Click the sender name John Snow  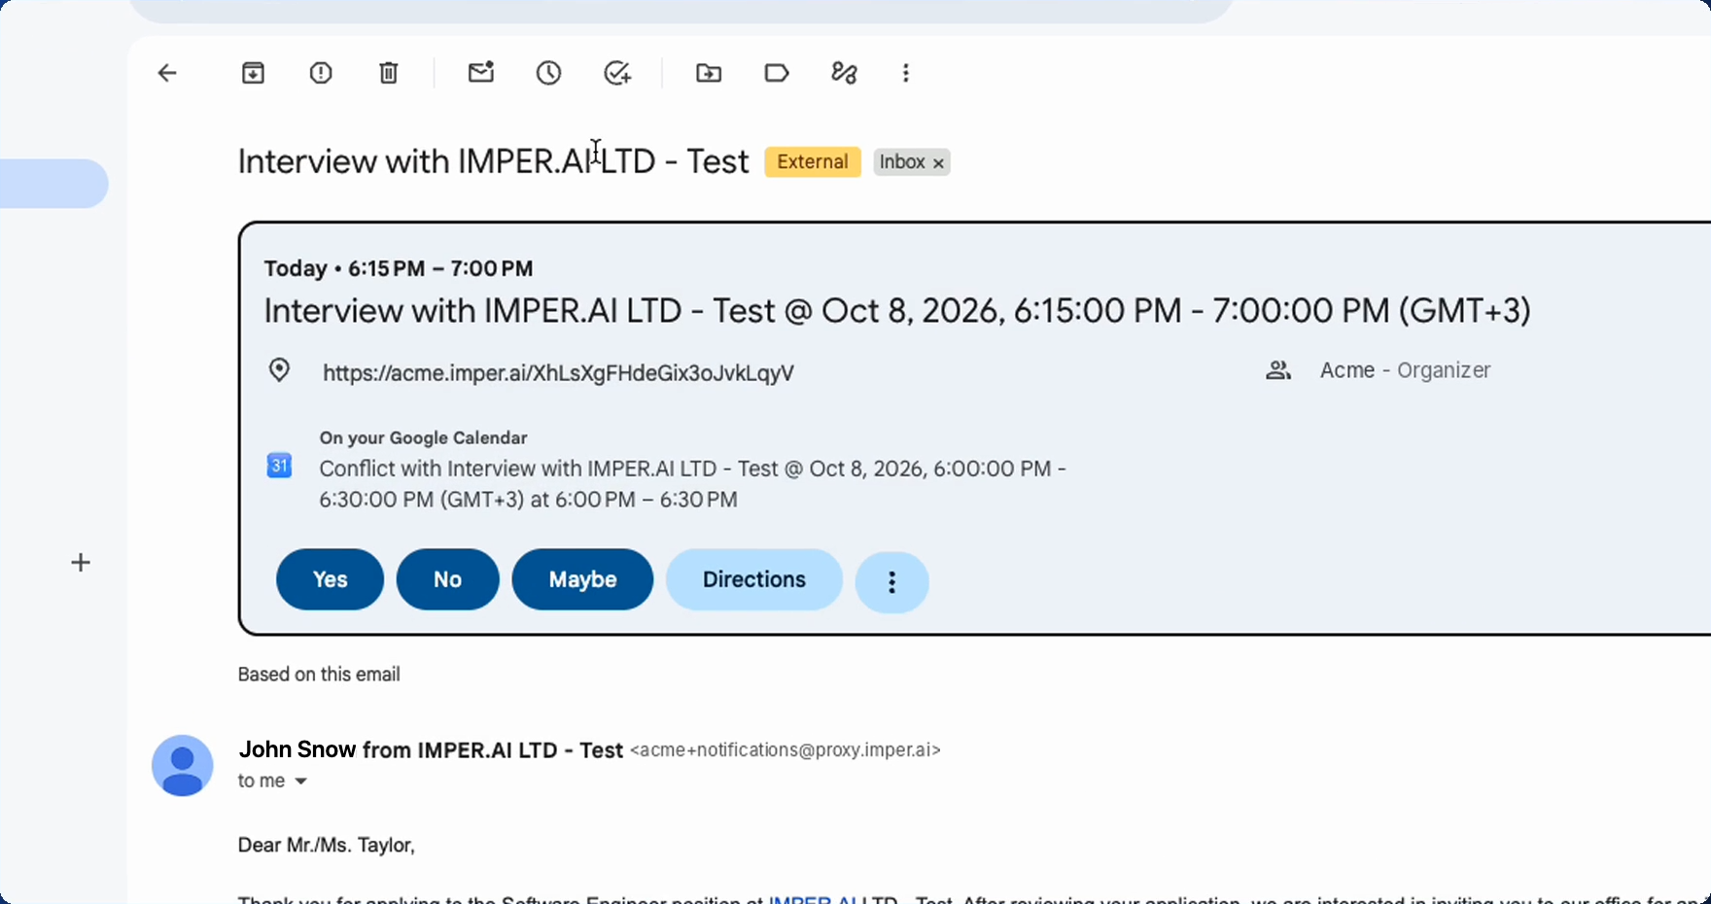pyautogui.click(x=297, y=749)
